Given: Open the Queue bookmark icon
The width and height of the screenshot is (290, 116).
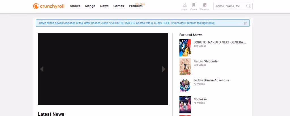Looking at the screenshot, I should pyautogui.click(x=194, y=5).
